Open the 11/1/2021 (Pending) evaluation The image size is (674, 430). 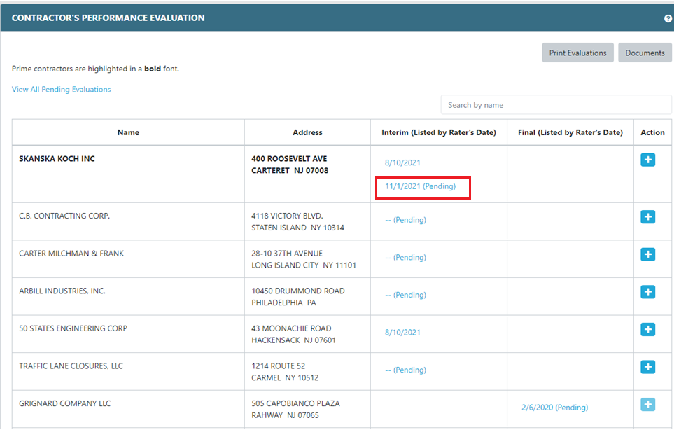pos(420,186)
